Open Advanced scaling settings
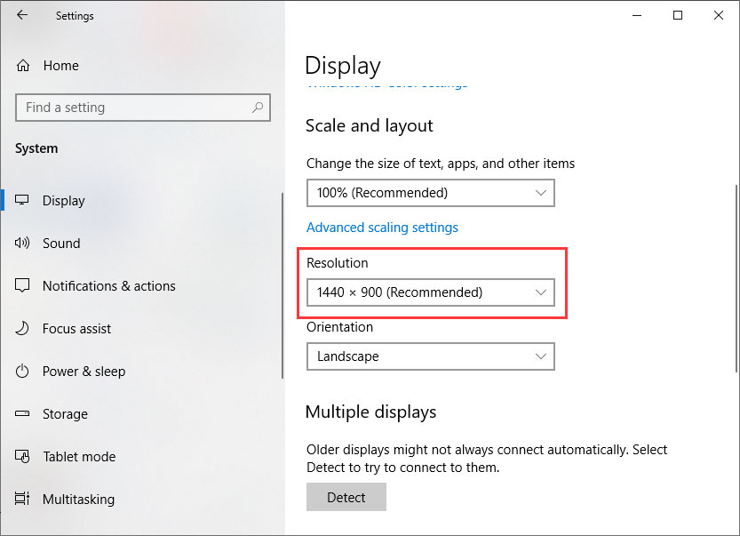 pos(382,227)
